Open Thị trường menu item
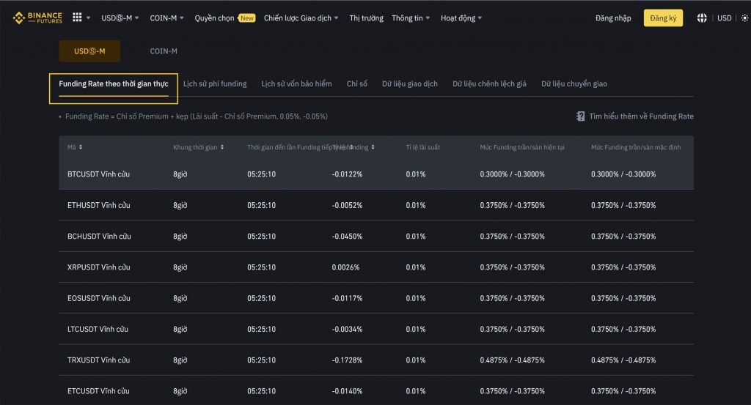This screenshot has height=405, width=751. [366, 18]
